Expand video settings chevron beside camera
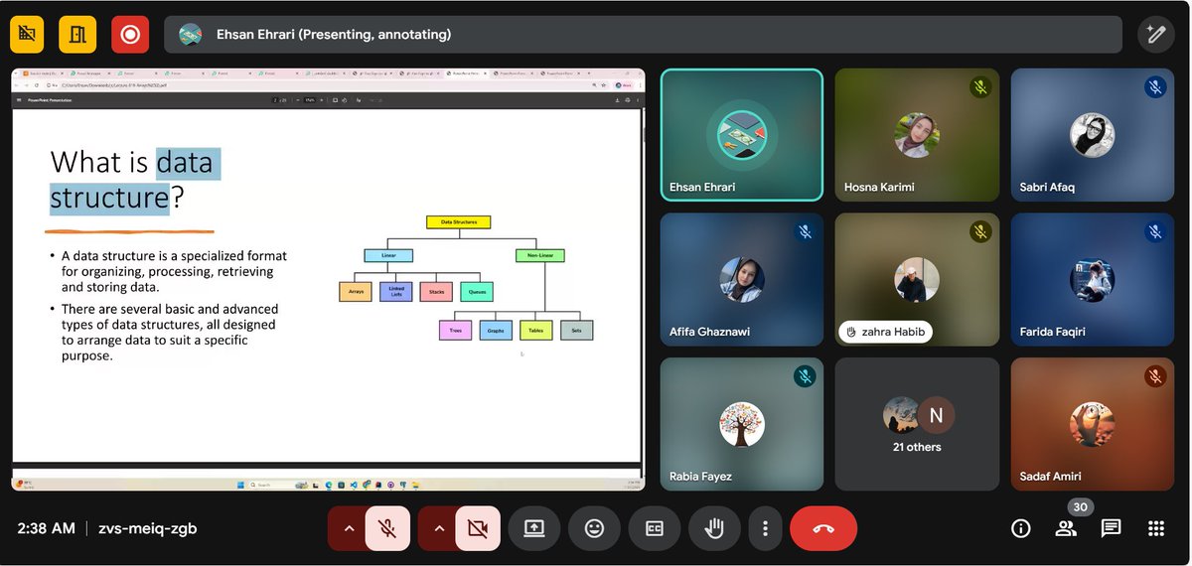The image size is (1192, 566). (x=438, y=528)
